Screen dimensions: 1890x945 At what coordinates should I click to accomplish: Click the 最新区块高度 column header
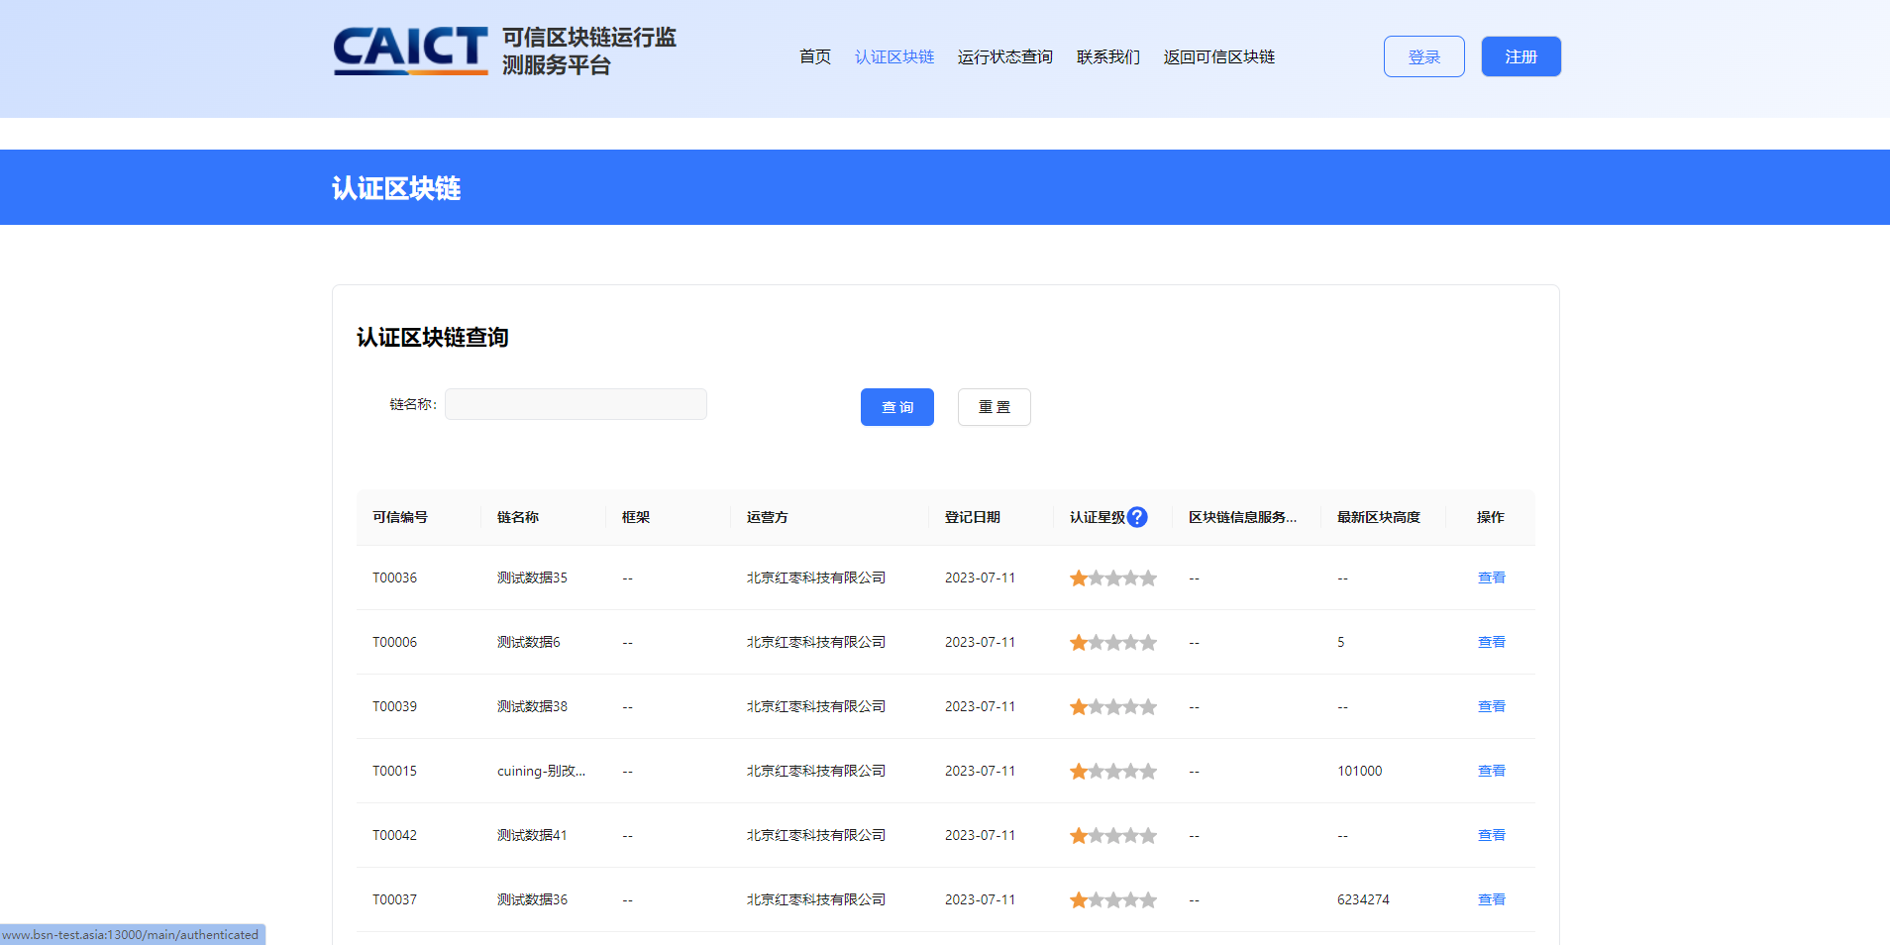[1379, 517]
